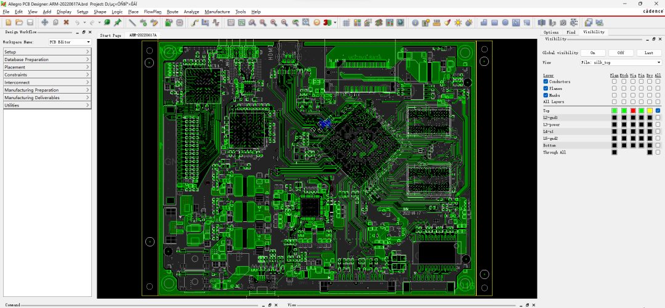665x308 pixels.
Task: Click the New file icon
Action: click(8, 23)
